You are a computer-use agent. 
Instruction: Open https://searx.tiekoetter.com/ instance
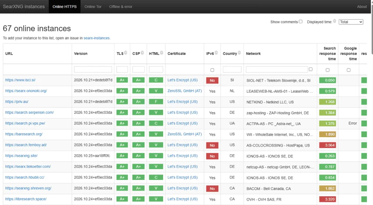(x=28, y=167)
